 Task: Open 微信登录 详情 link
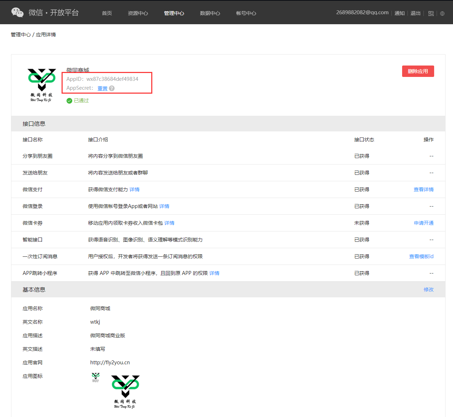164,206
